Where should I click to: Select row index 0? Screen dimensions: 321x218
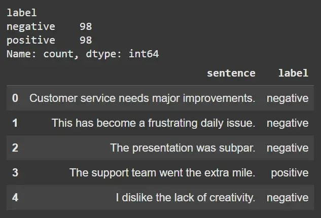15,98
